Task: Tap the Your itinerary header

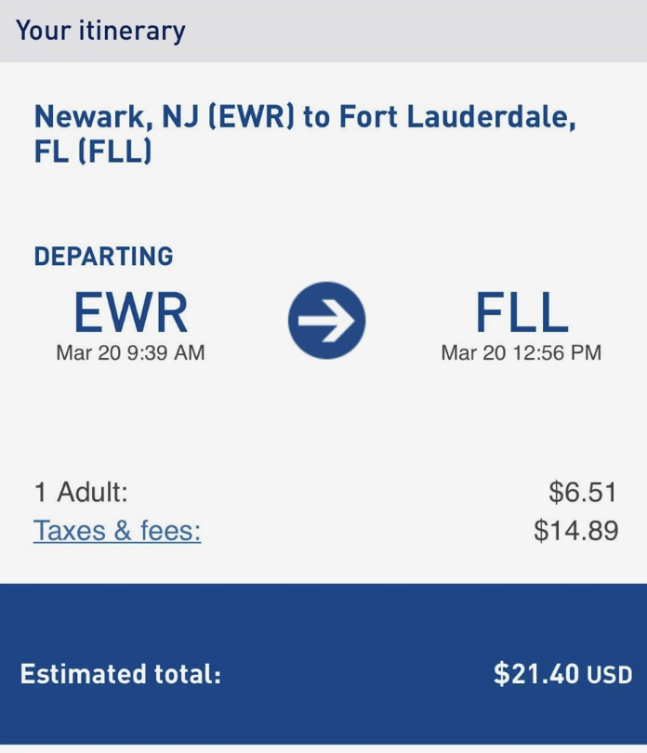Action: 100,31
